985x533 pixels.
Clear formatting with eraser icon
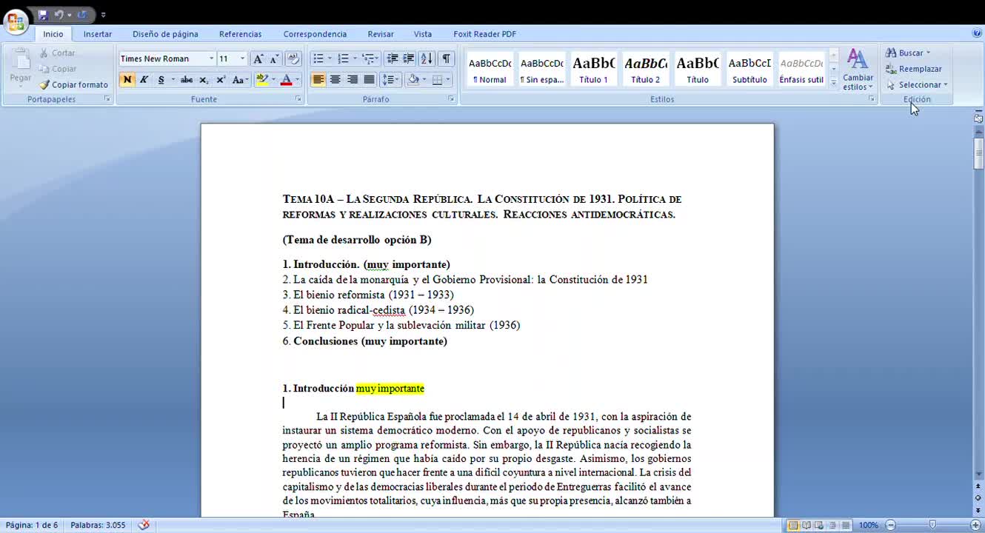coord(293,58)
